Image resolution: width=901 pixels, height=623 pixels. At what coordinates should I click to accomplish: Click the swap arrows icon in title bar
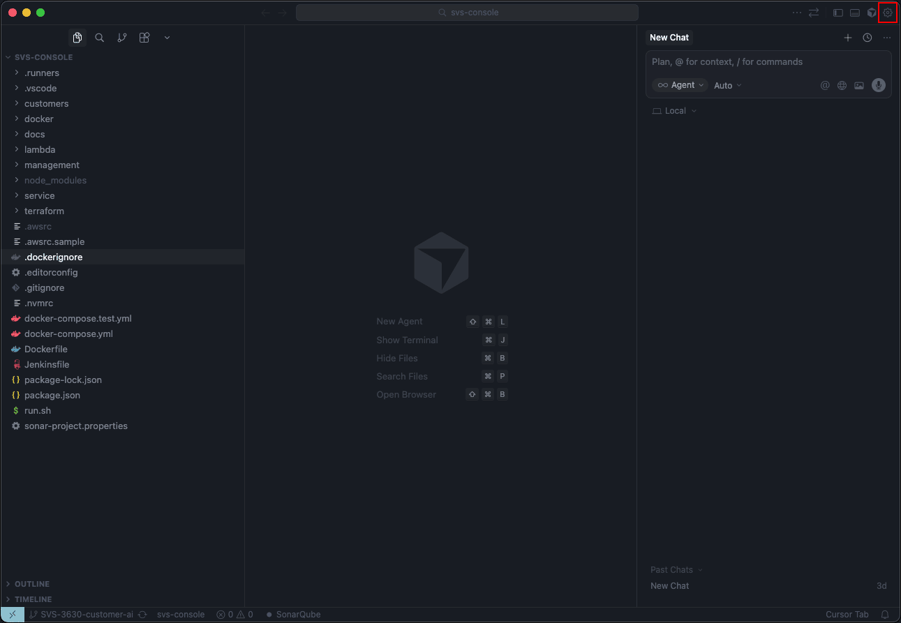[x=814, y=13]
